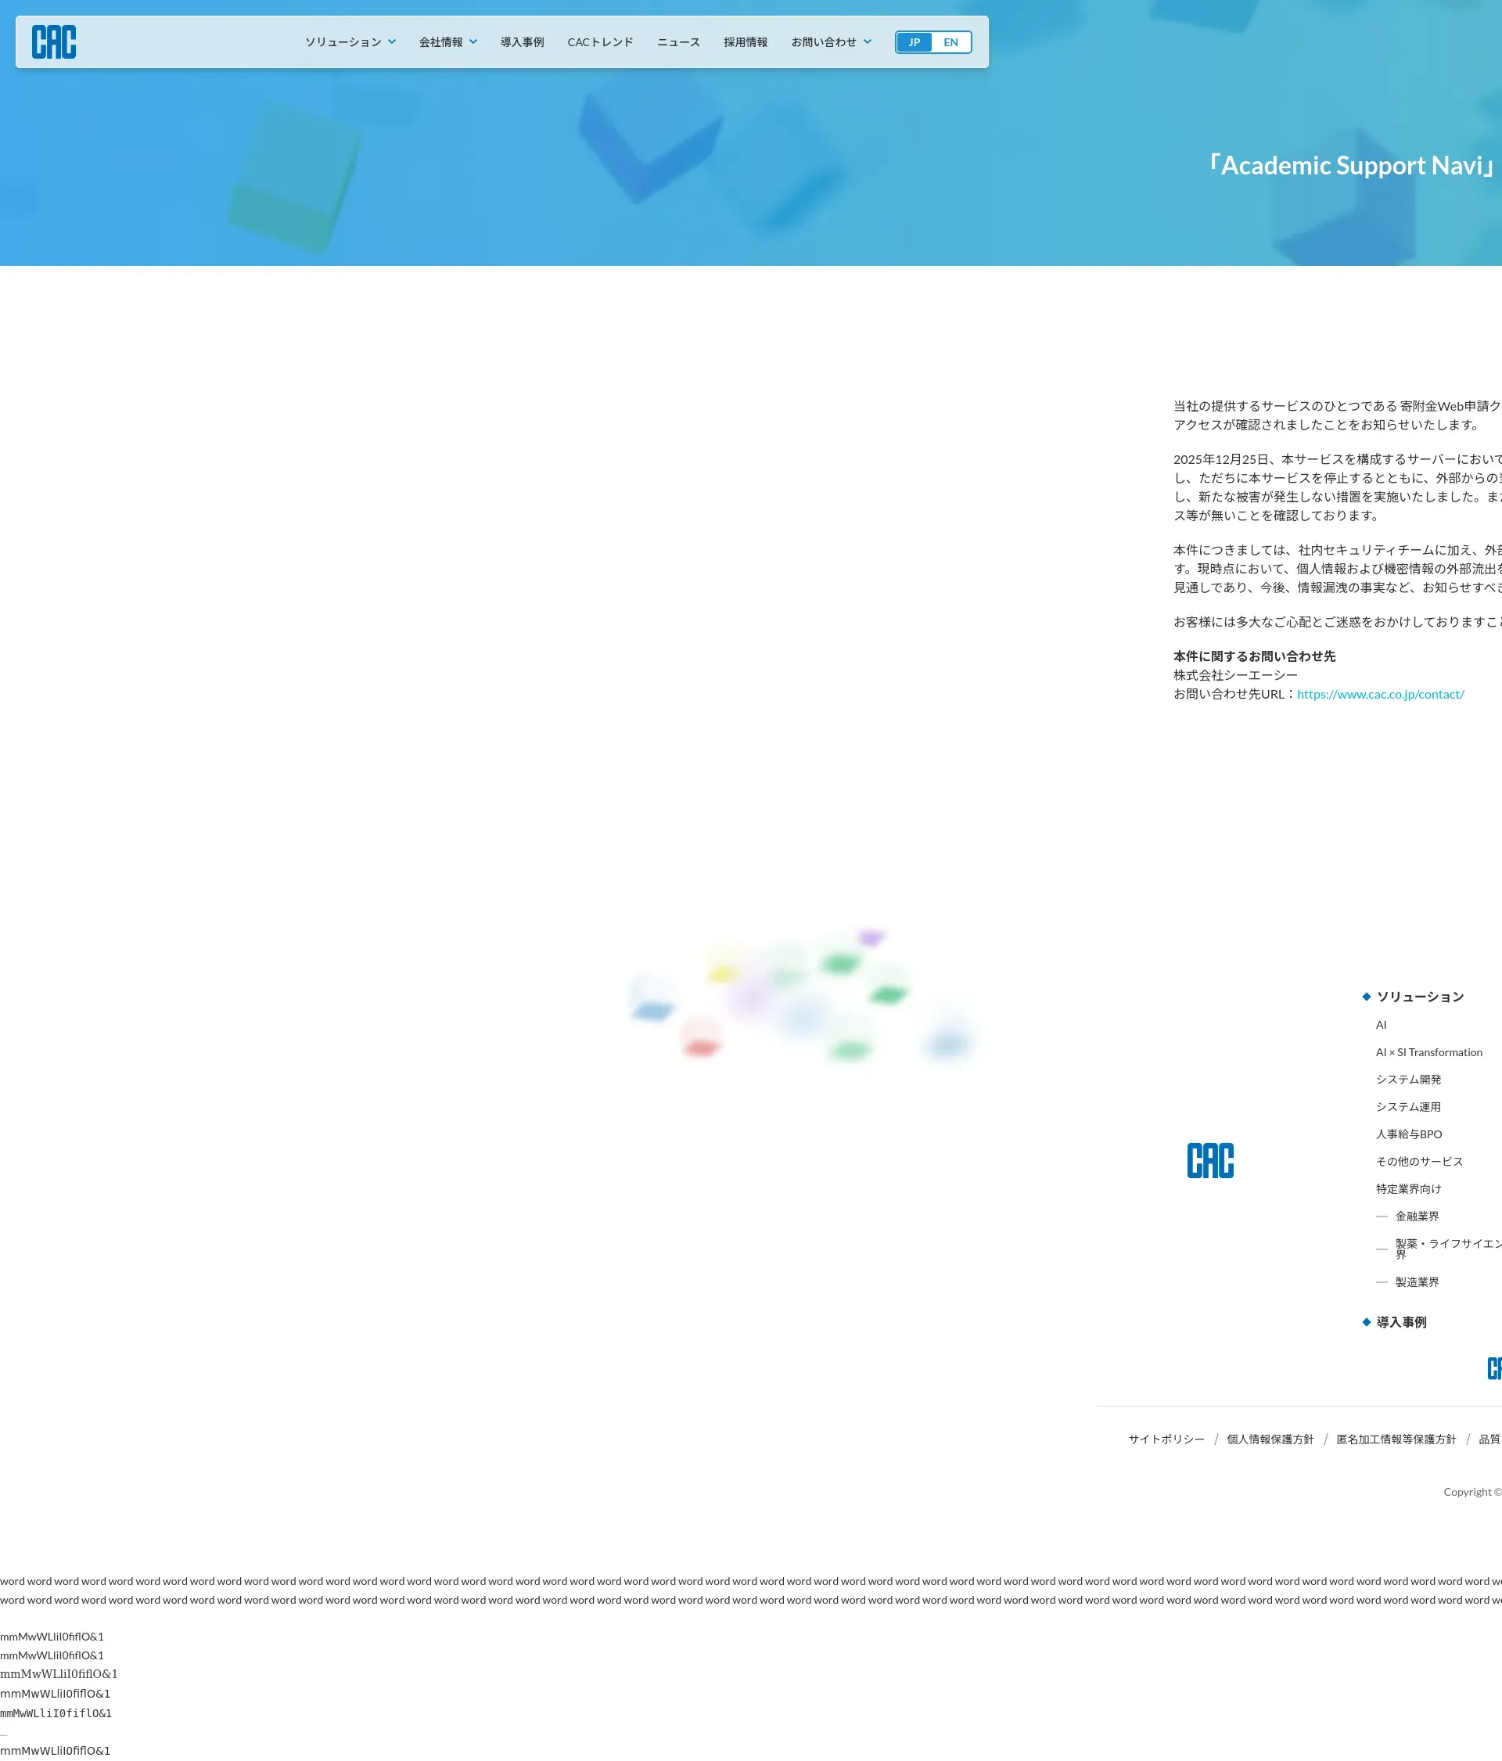Viewport: 1502px width, 1761px height.
Task: Click the blurred colorful blocks image
Action: coord(802,996)
